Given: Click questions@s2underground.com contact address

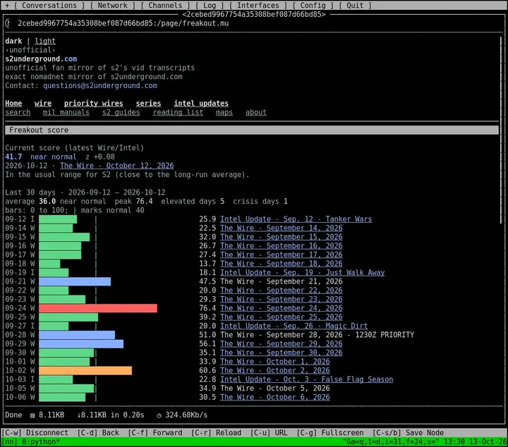Looking at the screenshot, I should pyautogui.click(x=100, y=85).
